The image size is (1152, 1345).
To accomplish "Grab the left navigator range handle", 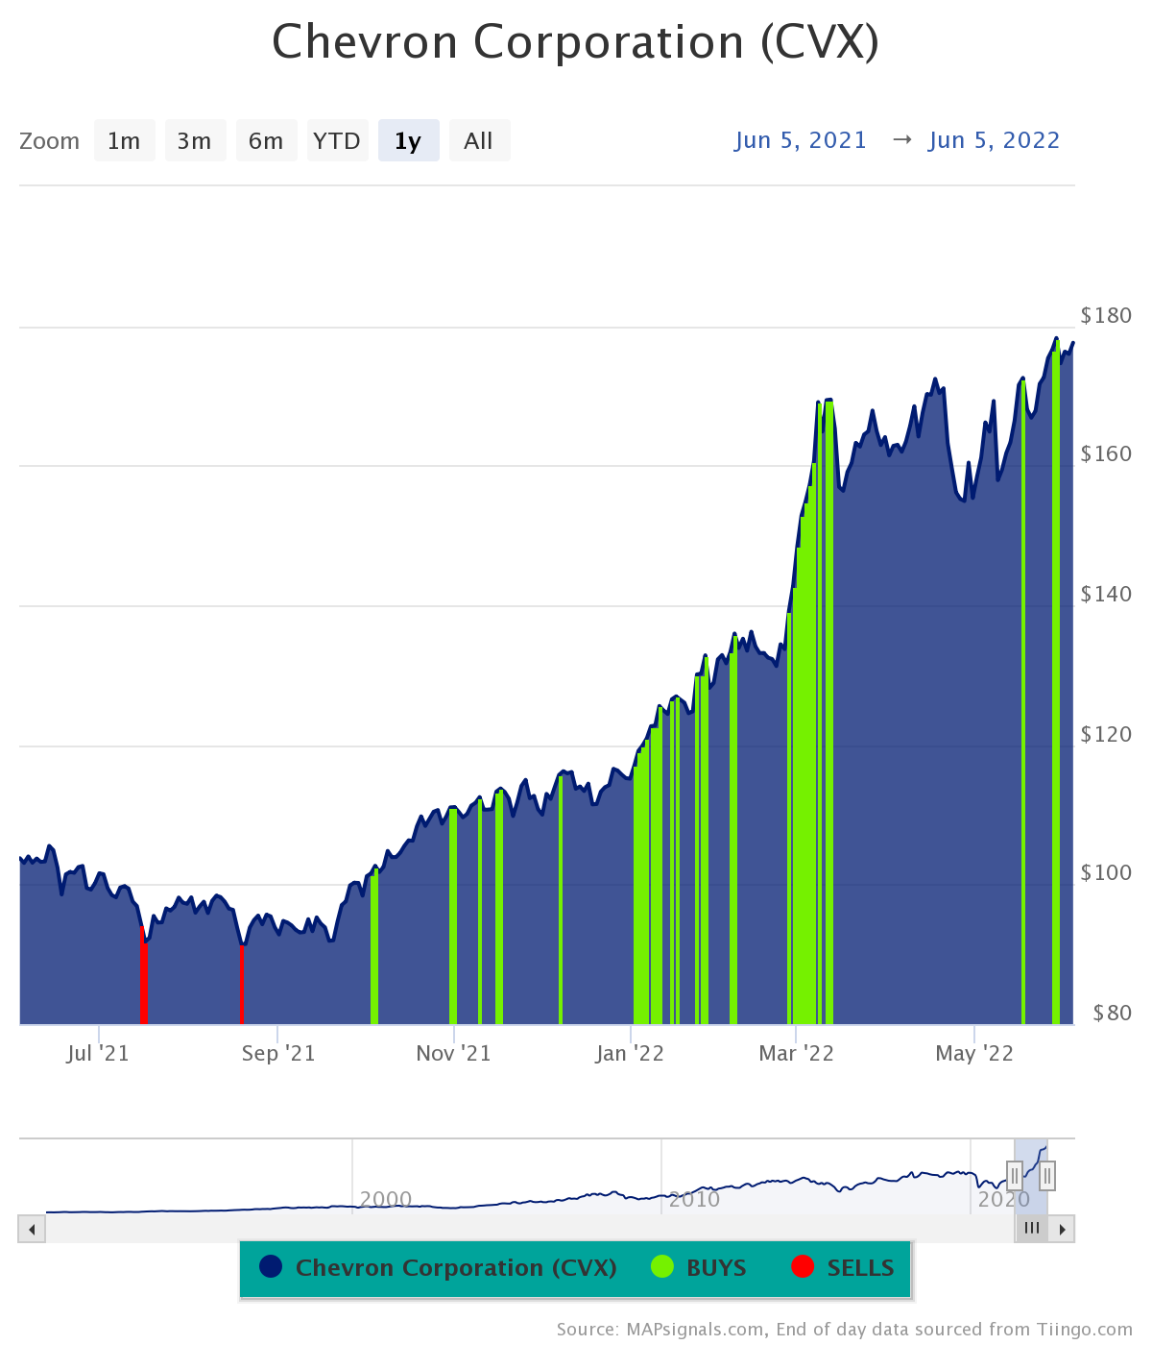I will coord(1014,1175).
